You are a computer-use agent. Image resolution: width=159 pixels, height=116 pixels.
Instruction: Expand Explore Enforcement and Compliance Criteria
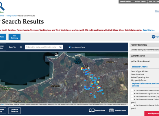coord(145,85)
